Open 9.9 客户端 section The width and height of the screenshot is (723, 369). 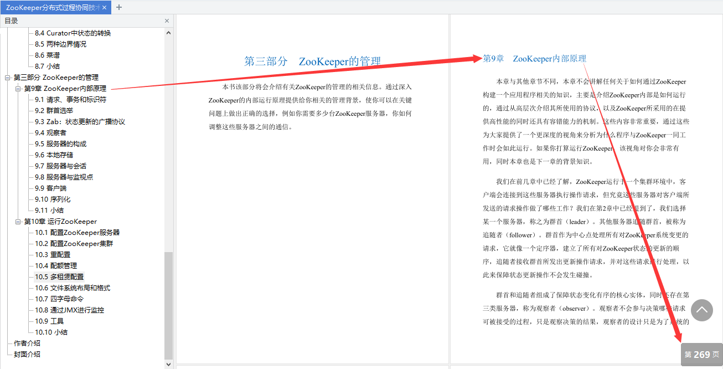point(50,188)
